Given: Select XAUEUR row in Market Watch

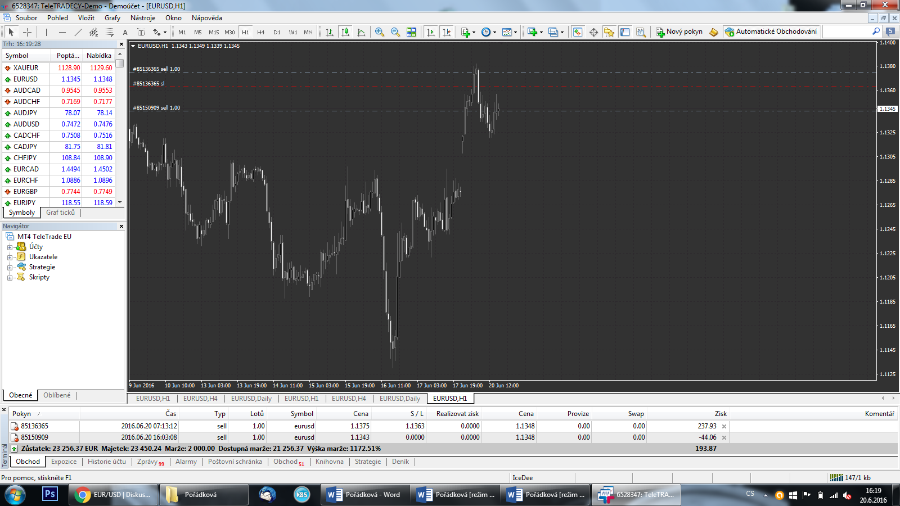Looking at the screenshot, I should pos(58,68).
